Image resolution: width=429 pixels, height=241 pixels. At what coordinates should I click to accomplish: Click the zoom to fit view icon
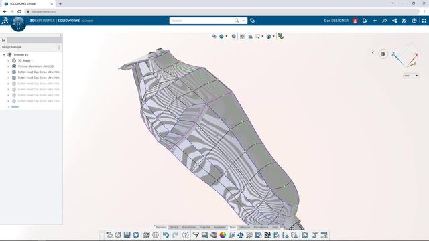coord(234,36)
